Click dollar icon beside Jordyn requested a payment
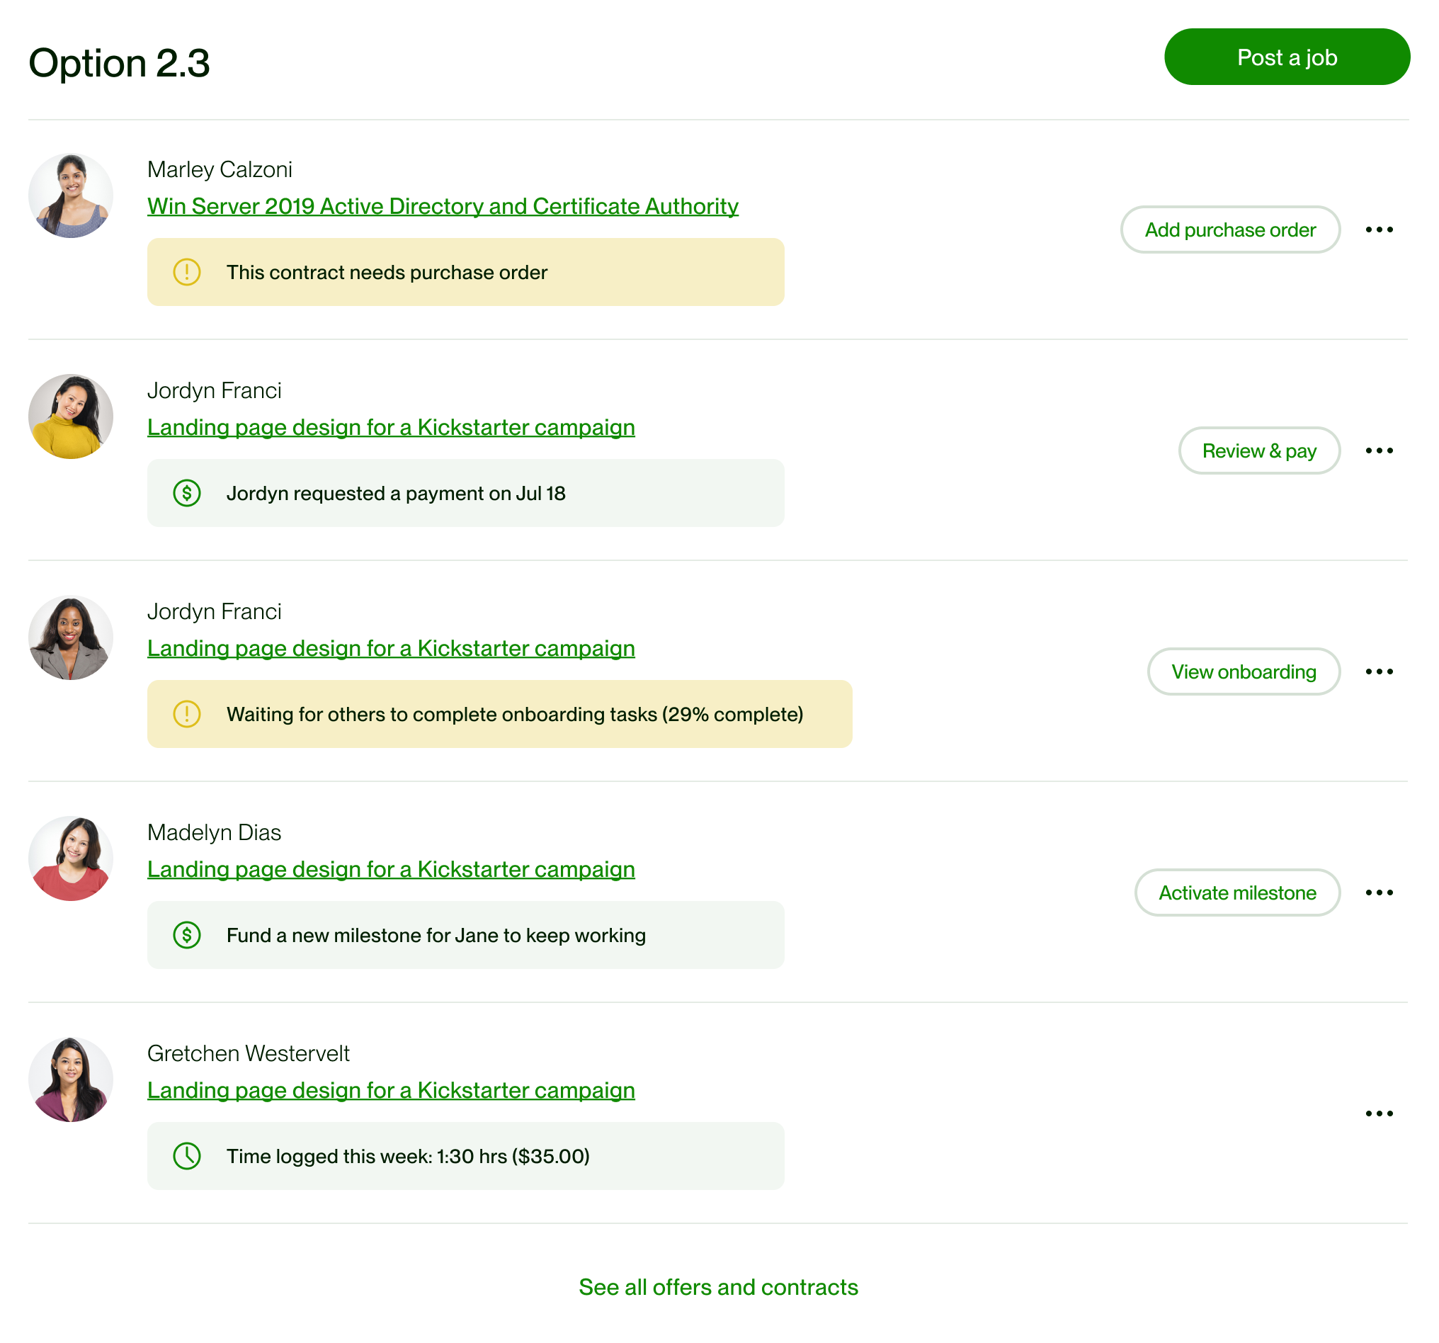This screenshot has height=1343, width=1439. point(187,493)
